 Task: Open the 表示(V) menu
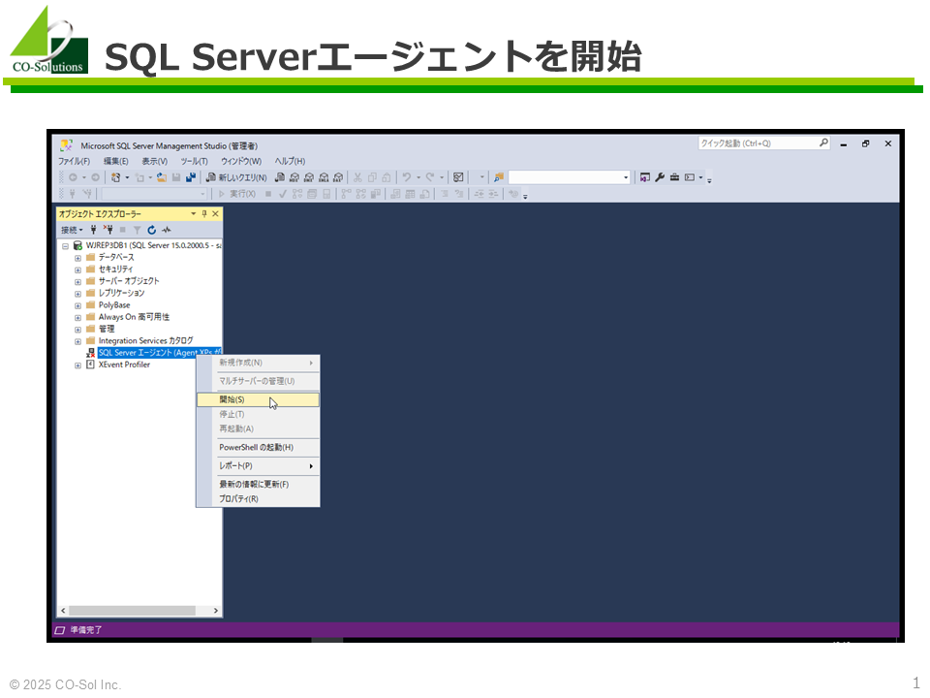coord(154,162)
